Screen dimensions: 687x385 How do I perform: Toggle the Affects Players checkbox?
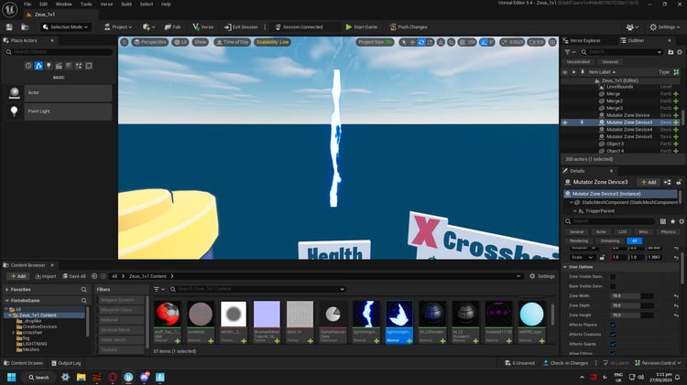tap(613, 325)
